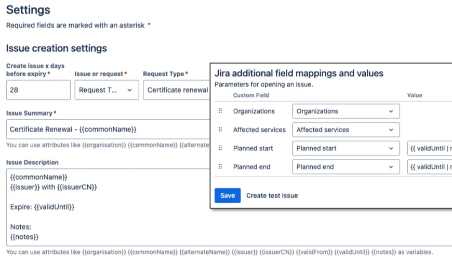Focus the days before expiry field showing 28

pos(38,90)
